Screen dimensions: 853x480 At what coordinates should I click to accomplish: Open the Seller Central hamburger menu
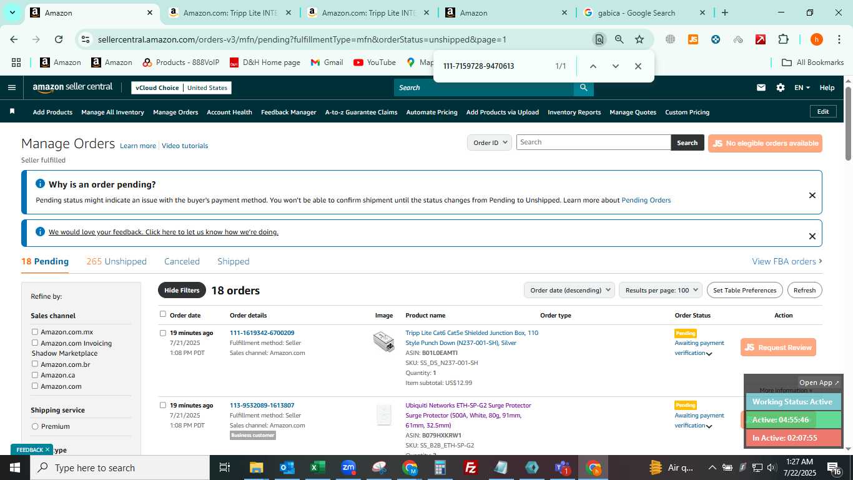click(x=11, y=87)
